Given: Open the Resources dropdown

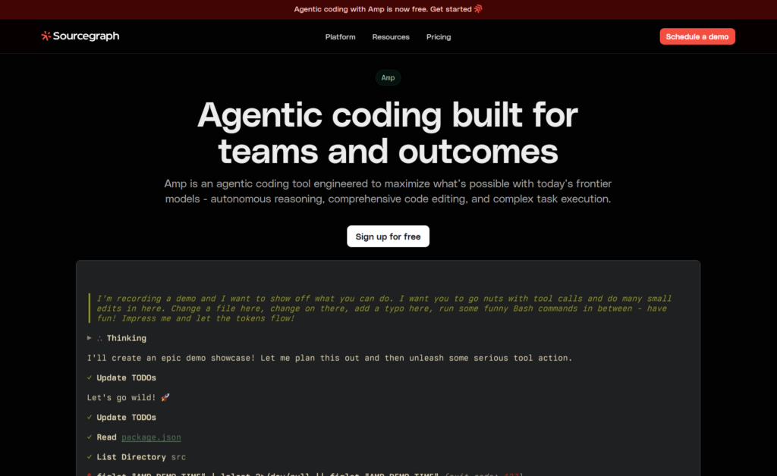Looking at the screenshot, I should [x=390, y=36].
